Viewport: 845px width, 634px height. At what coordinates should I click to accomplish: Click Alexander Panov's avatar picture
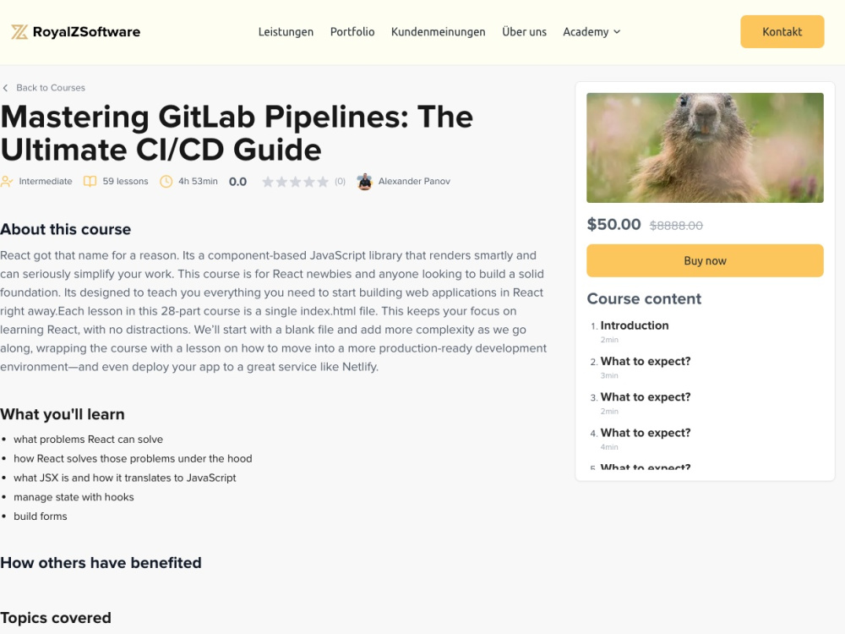pos(365,182)
